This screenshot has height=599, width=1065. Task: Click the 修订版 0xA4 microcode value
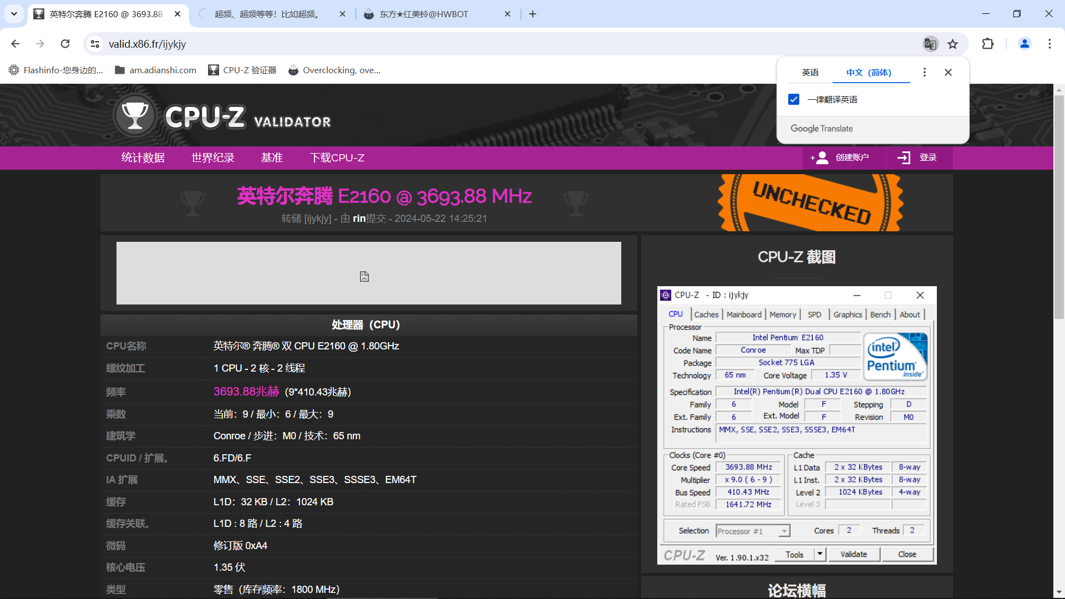coord(240,546)
